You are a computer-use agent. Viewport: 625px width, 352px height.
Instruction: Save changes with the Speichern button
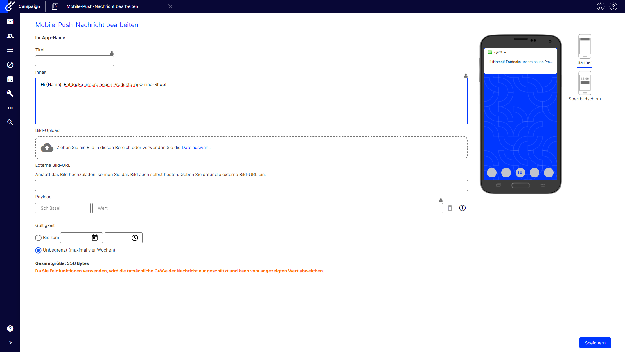tap(595, 343)
